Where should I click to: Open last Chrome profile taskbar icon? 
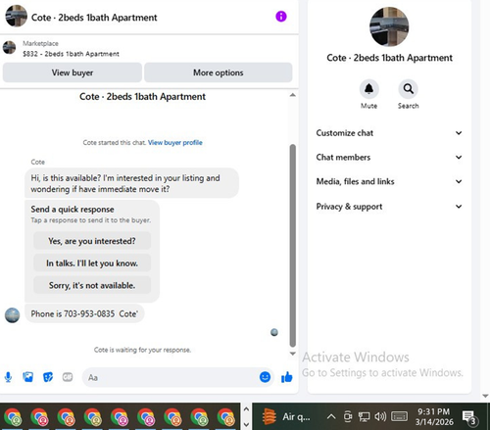[225, 417]
